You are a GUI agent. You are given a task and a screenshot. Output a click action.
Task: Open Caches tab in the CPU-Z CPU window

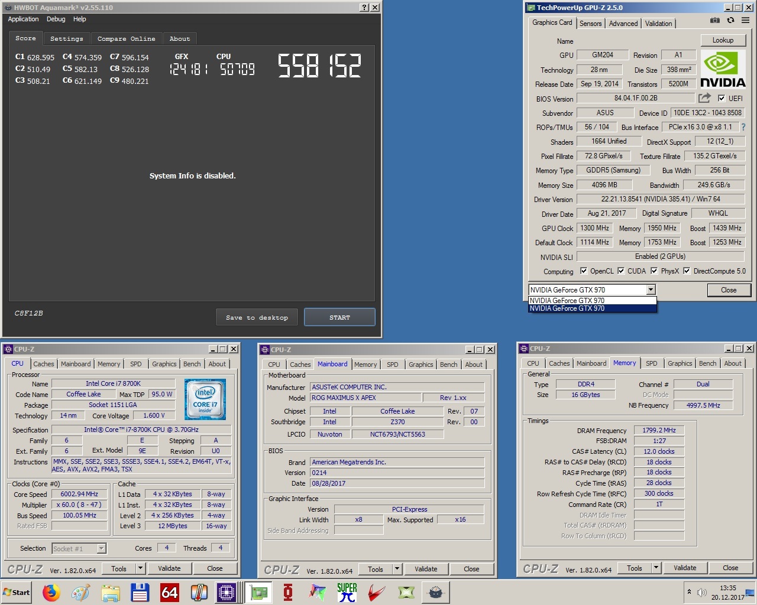(x=44, y=364)
